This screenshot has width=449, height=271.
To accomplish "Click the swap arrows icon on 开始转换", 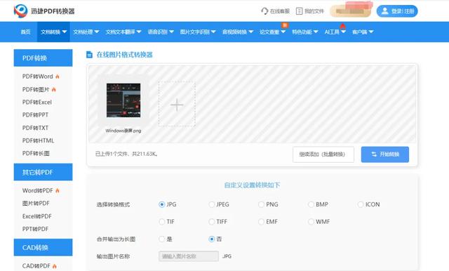I will point(374,154).
